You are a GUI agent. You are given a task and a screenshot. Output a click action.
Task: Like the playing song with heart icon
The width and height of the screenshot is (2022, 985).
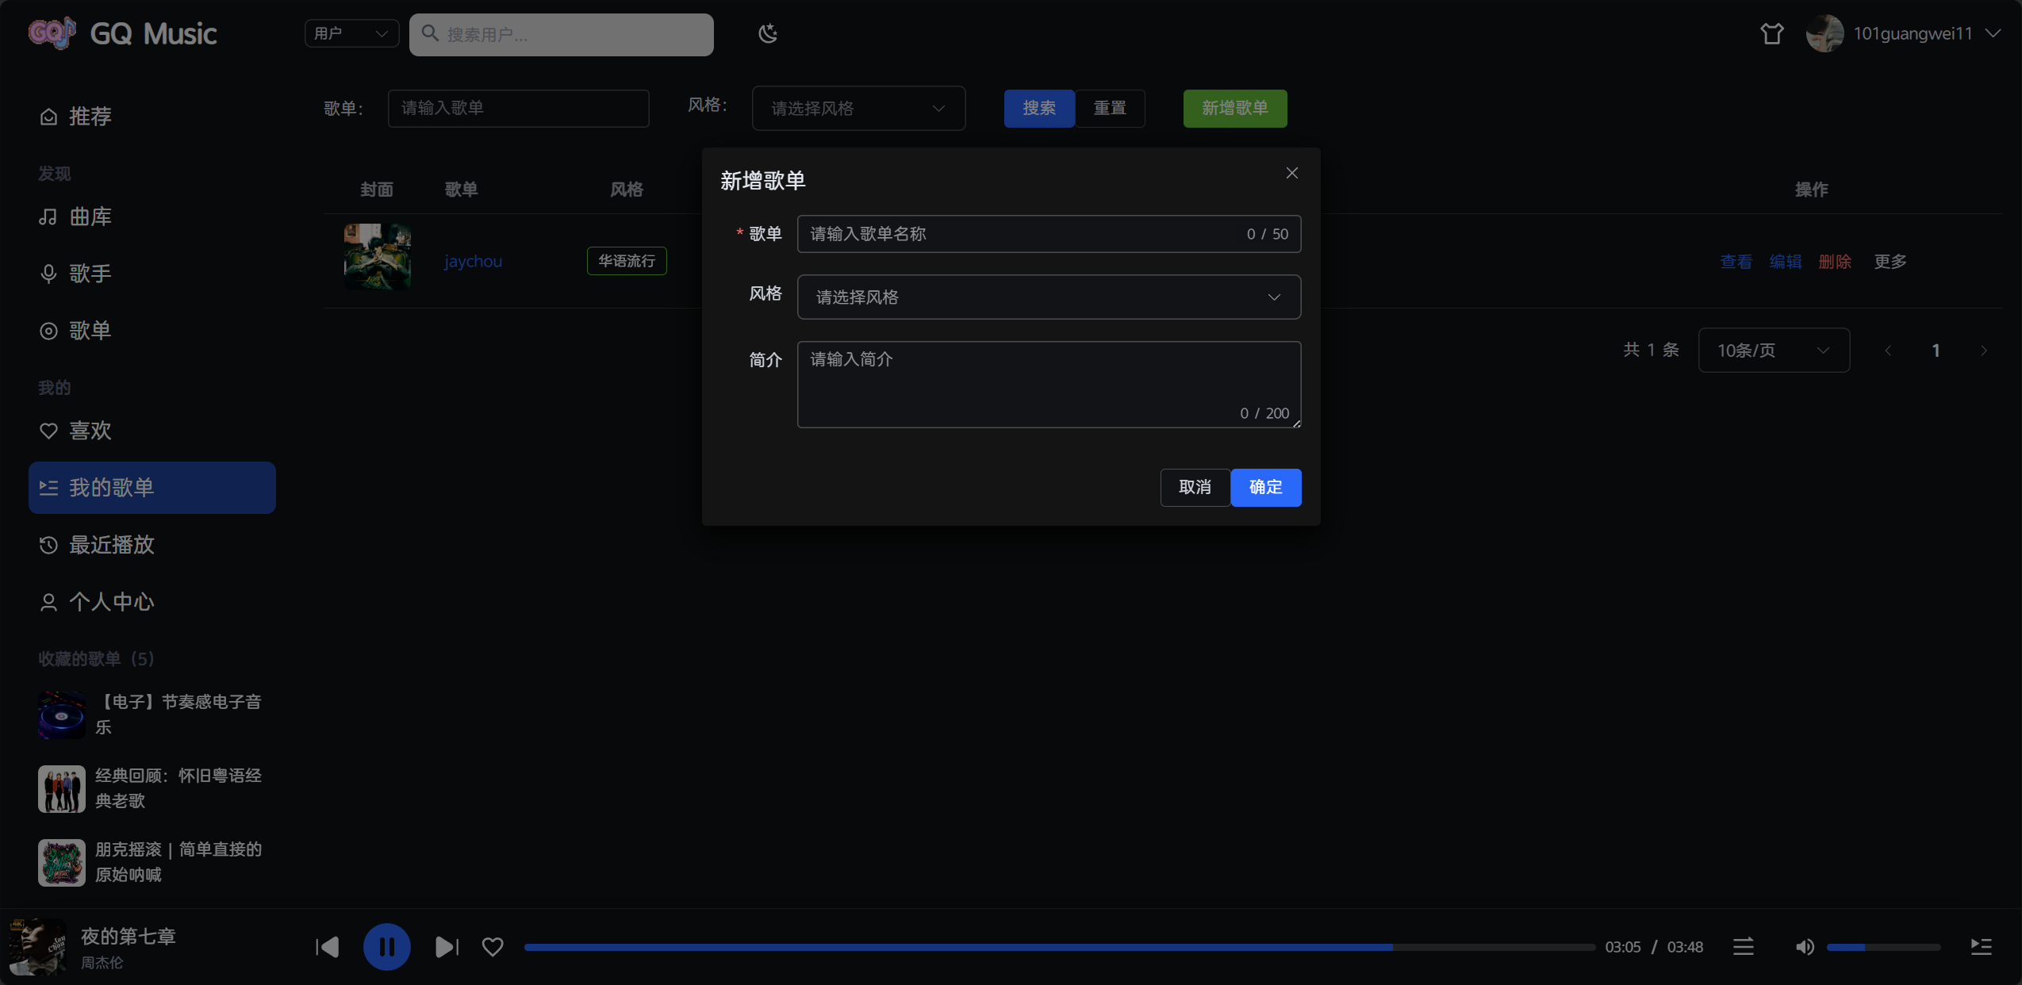[x=493, y=946]
